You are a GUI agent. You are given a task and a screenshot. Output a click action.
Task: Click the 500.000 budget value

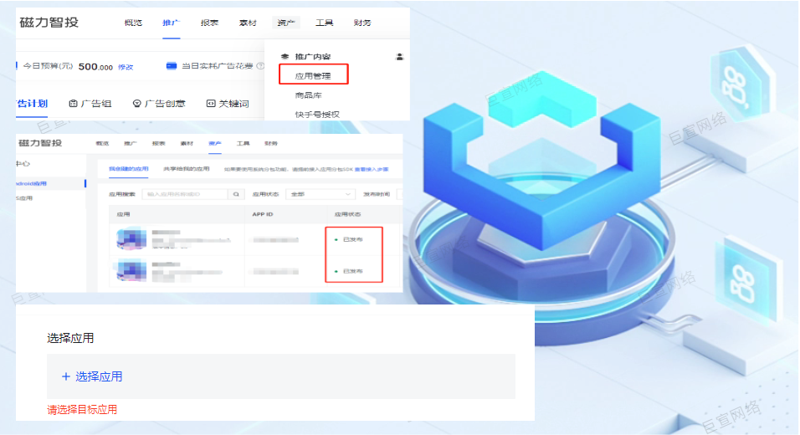(95, 67)
